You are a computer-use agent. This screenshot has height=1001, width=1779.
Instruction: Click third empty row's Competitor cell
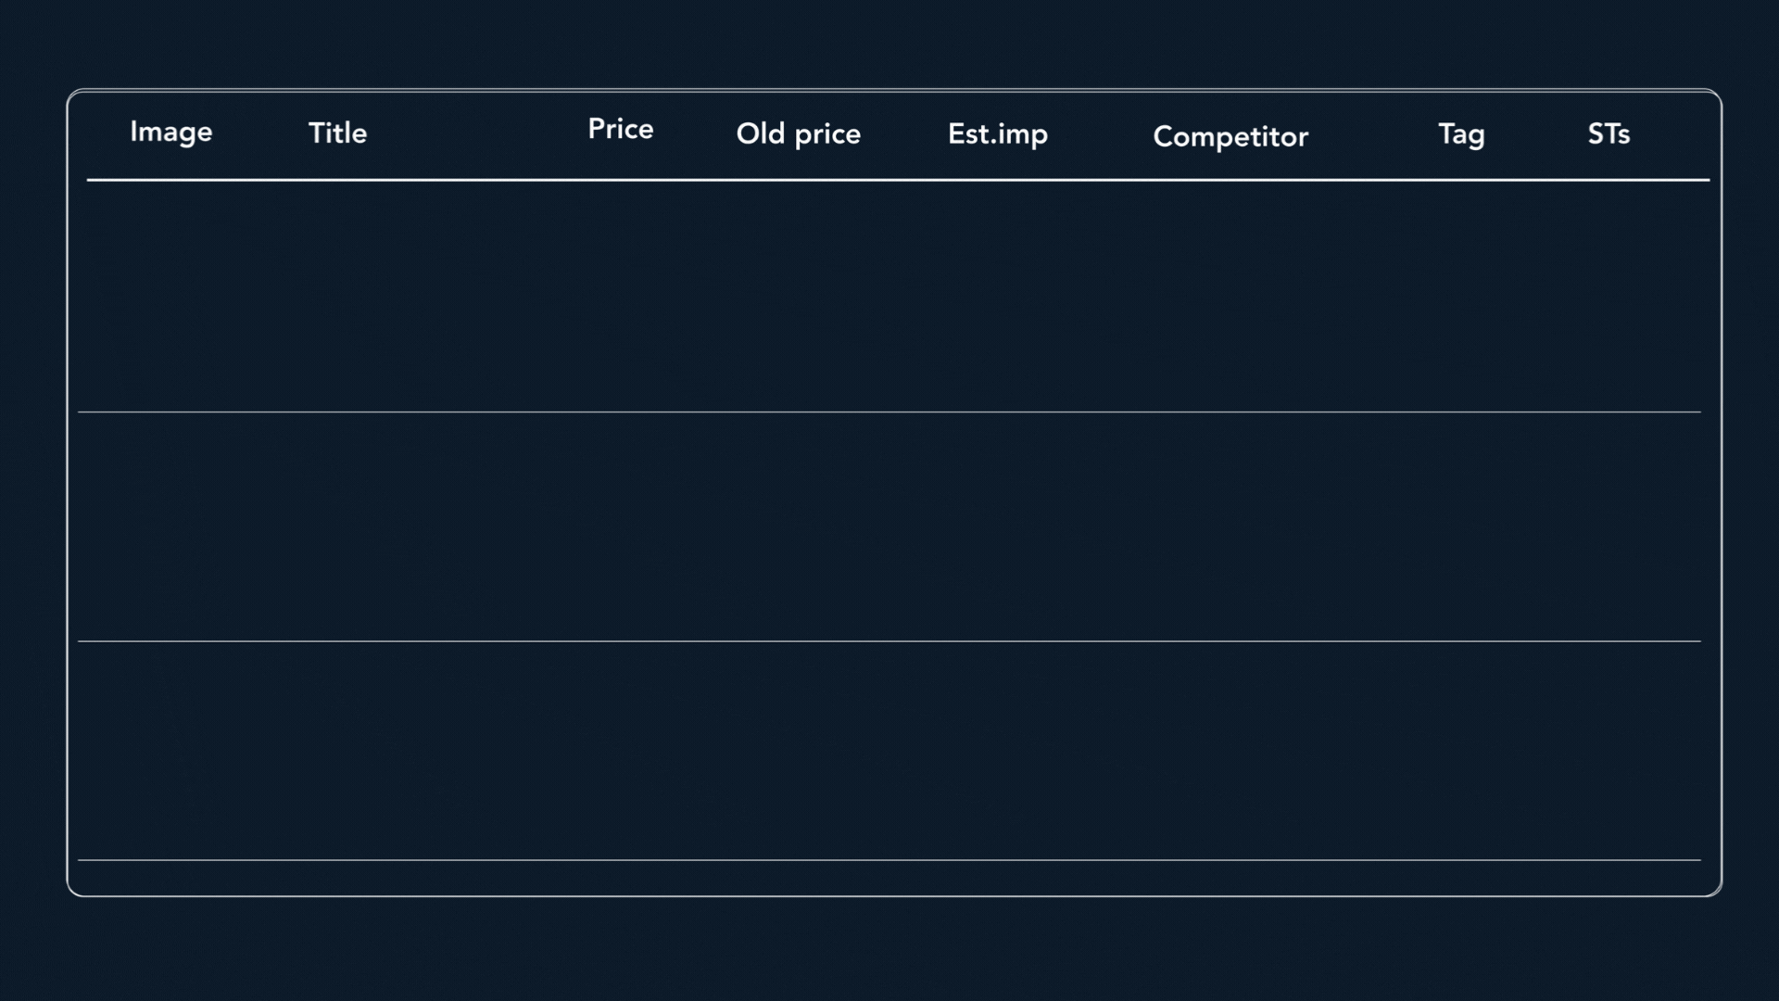click(1230, 751)
